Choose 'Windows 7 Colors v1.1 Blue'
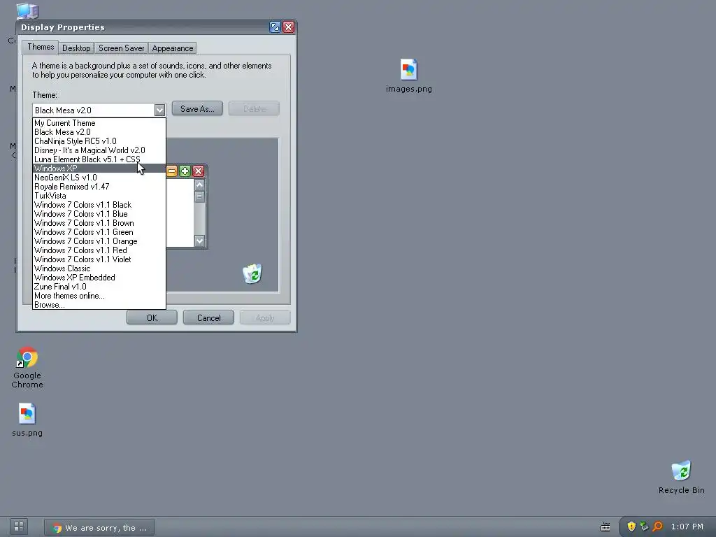The width and height of the screenshot is (716, 537). pos(99,214)
